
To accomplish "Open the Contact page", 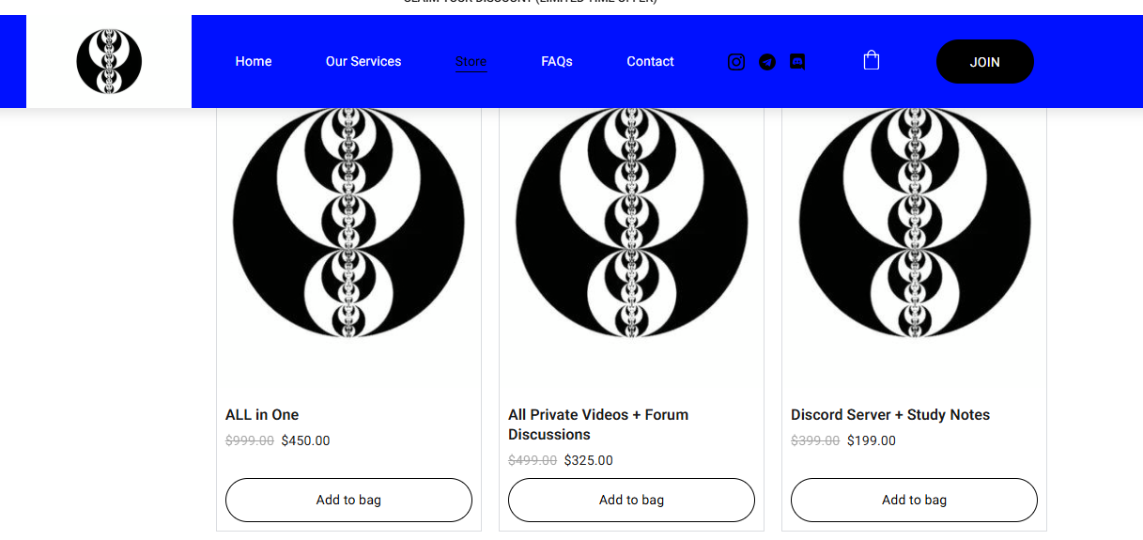I will coord(650,62).
